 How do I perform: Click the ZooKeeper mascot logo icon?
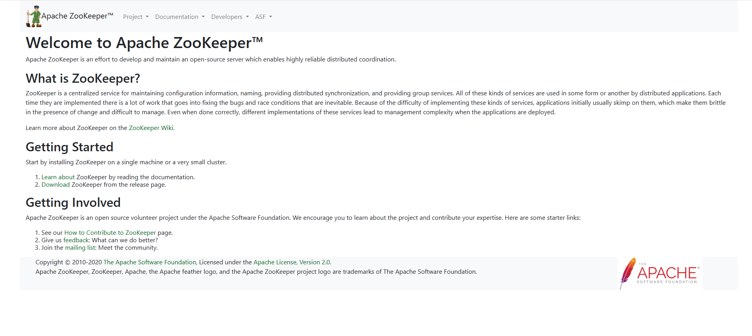(34, 17)
